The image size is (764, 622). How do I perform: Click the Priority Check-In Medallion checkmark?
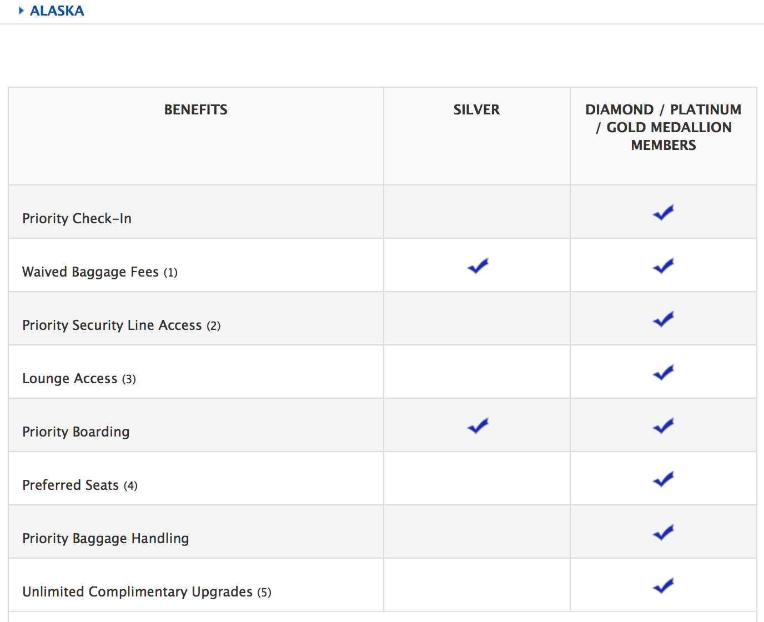(663, 212)
